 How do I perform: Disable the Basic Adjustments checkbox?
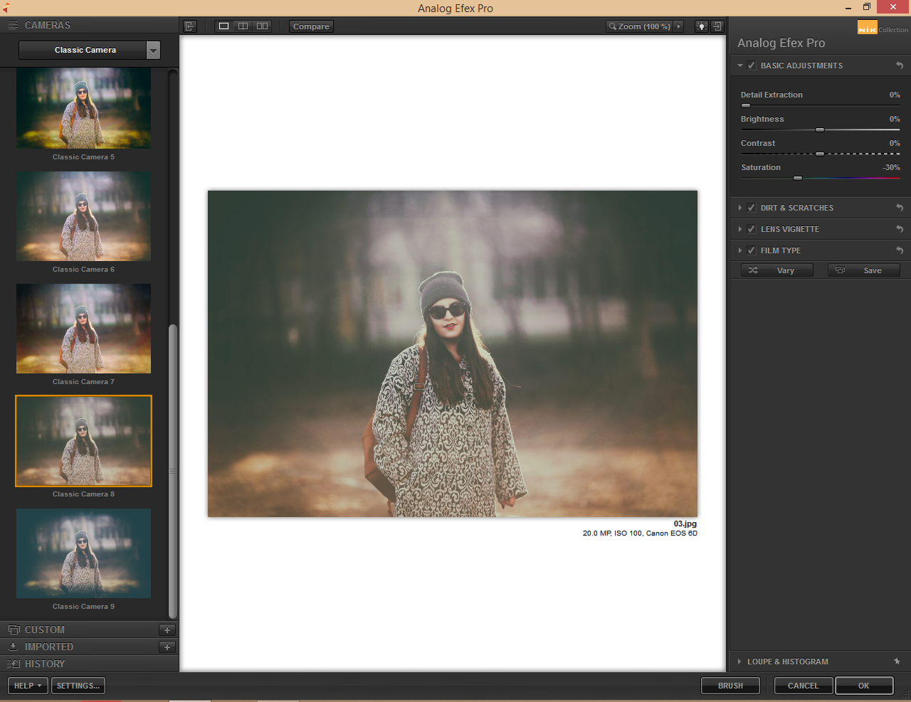[x=752, y=65]
